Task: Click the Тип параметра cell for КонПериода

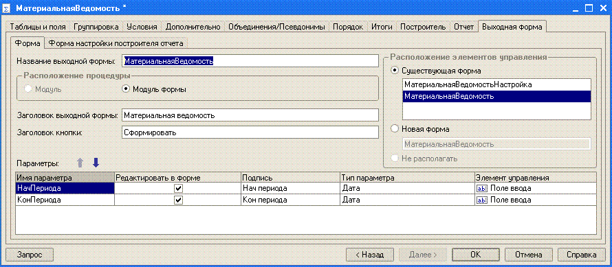Action: click(407, 200)
